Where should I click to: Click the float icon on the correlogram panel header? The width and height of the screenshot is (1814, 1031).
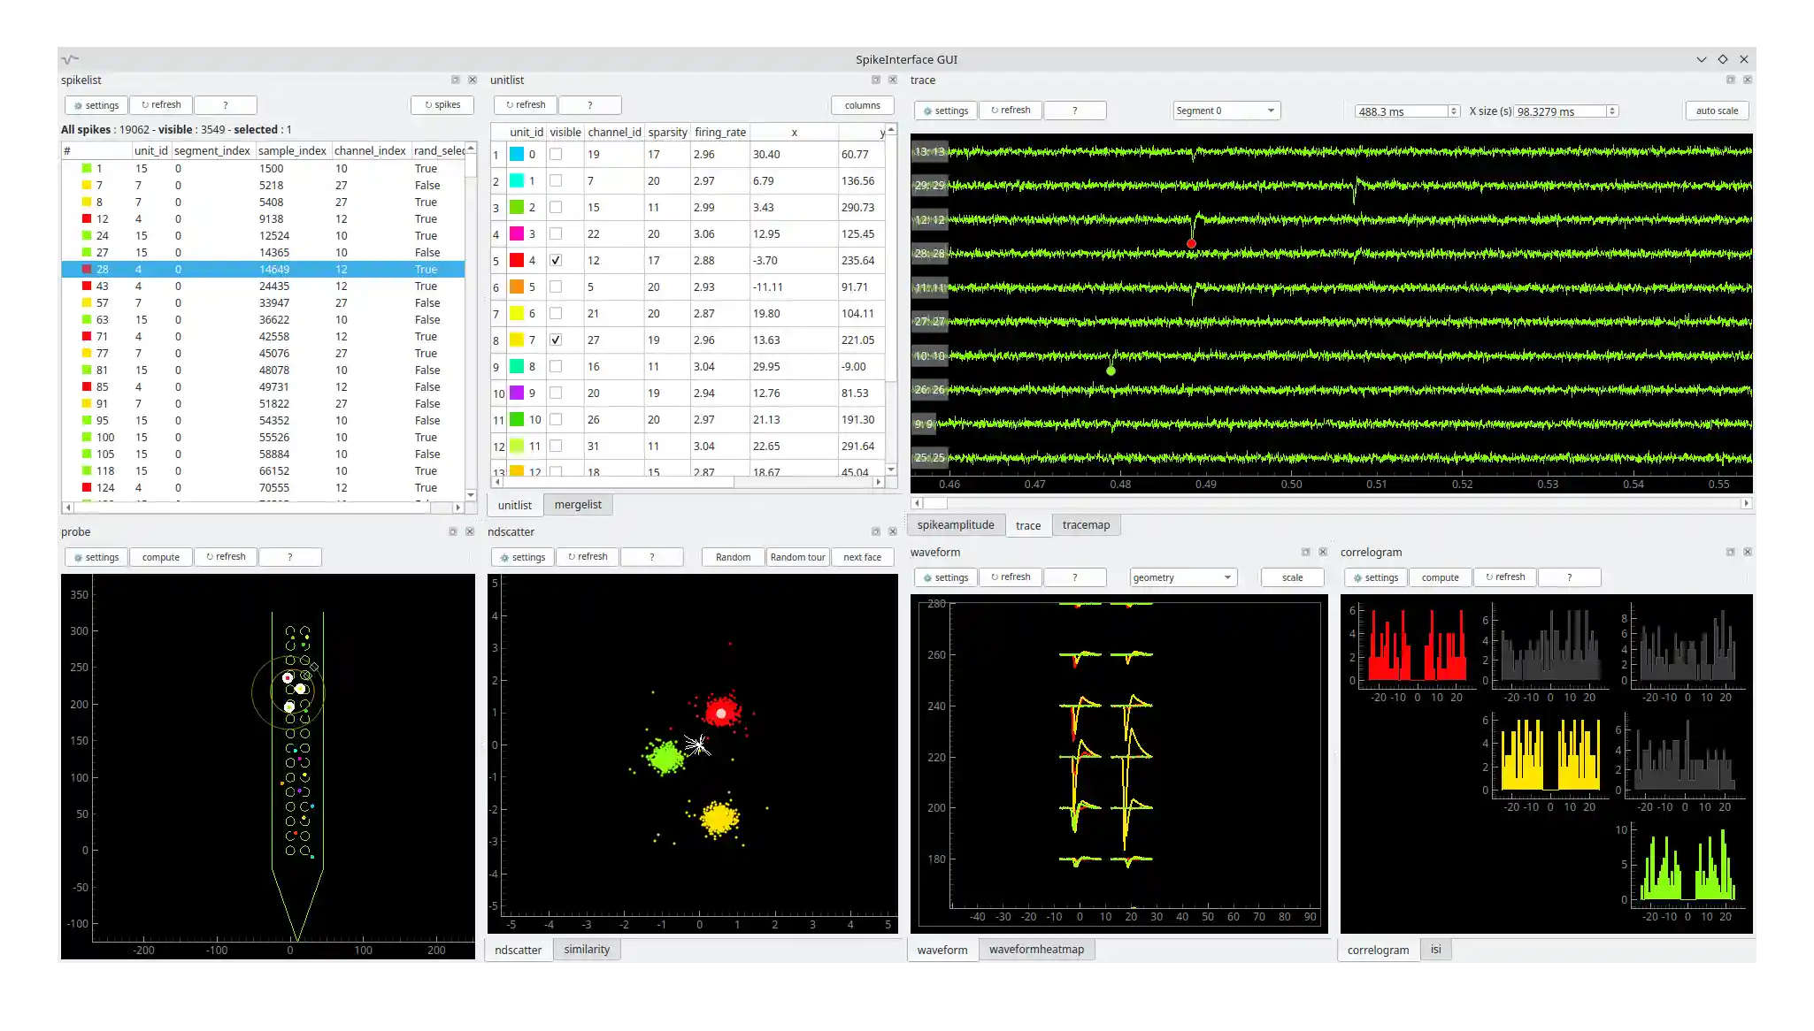pyautogui.click(x=1732, y=551)
